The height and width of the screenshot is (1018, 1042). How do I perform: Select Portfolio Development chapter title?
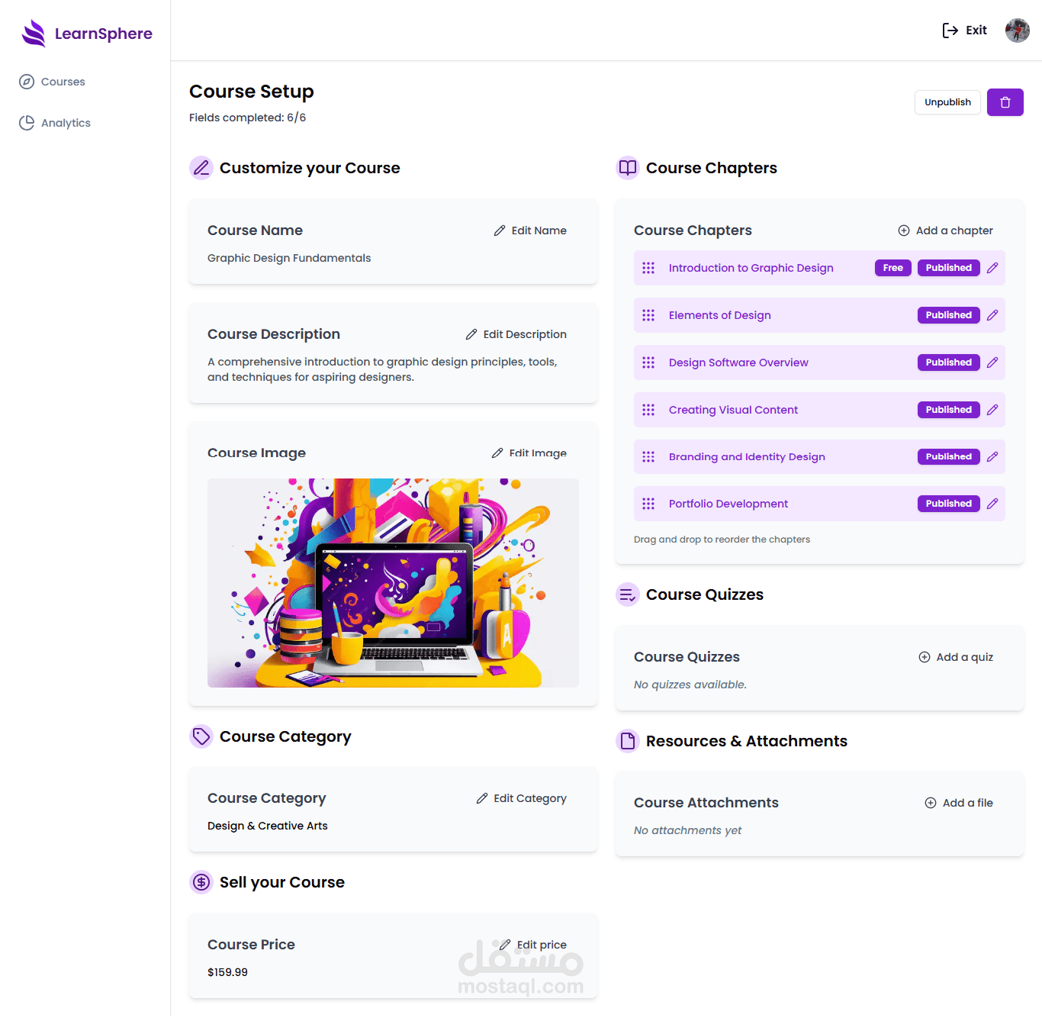pos(728,504)
